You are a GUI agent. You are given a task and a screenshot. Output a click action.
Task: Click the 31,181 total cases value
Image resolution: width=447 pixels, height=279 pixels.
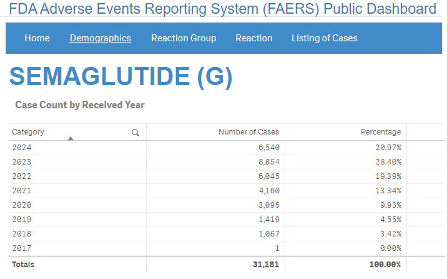point(266,265)
